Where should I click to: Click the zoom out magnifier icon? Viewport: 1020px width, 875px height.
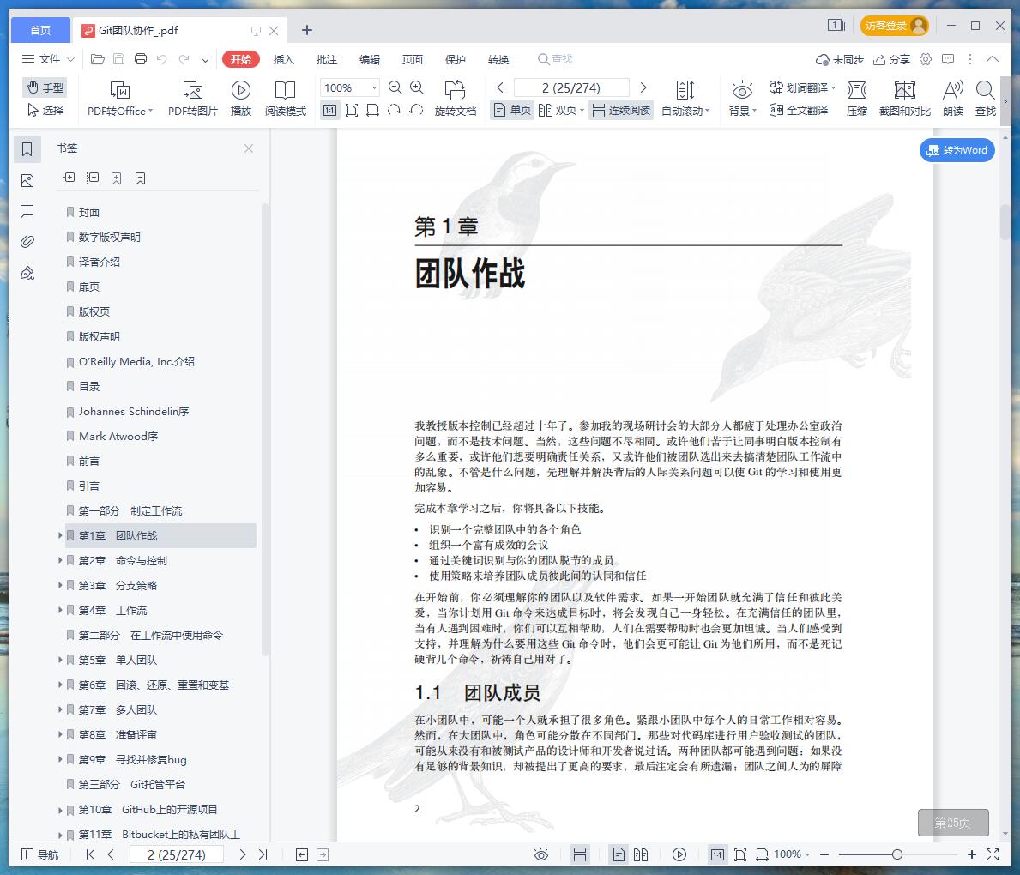pos(395,87)
